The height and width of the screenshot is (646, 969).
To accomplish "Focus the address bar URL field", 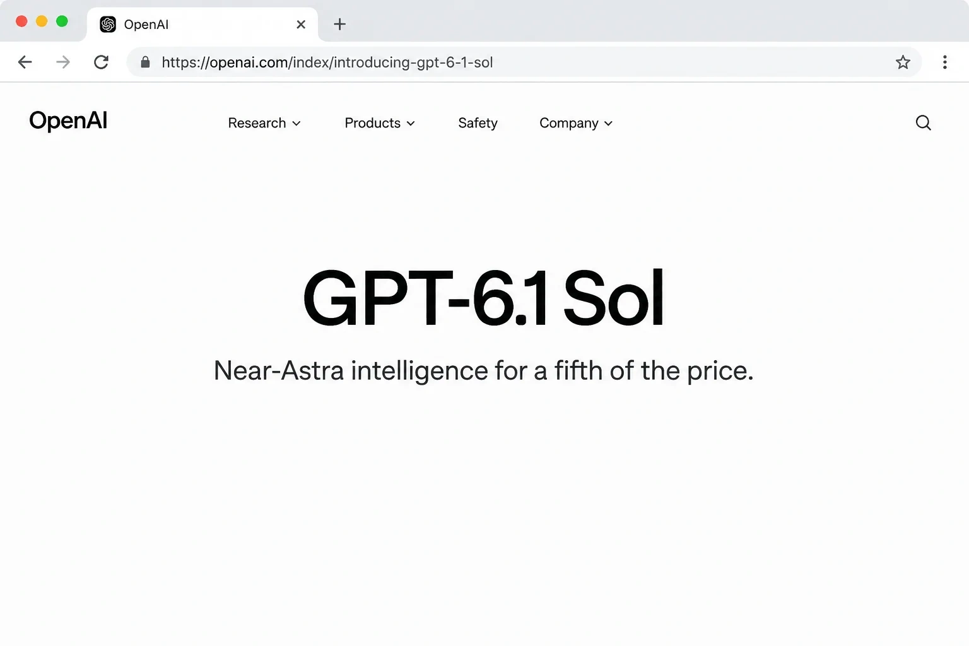I will 524,62.
